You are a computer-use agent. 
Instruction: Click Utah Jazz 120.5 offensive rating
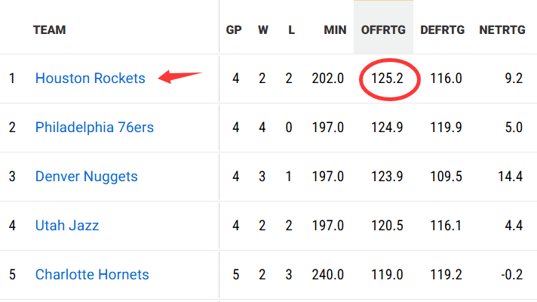pyautogui.click(x=388, y=226)
